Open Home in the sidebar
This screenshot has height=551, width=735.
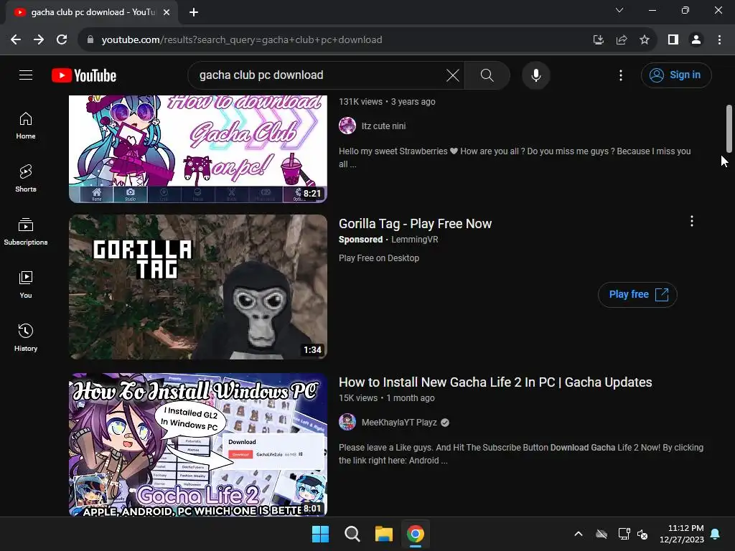(x=26, y=126)
